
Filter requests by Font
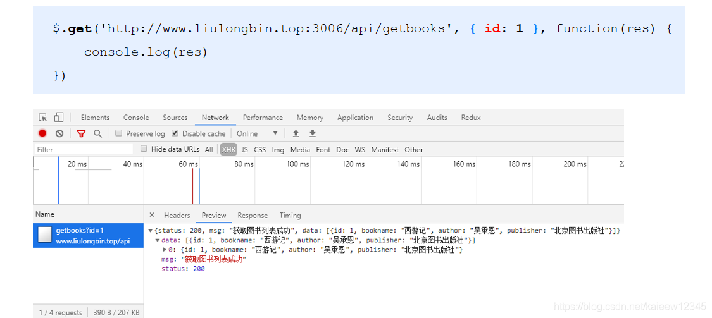point(323,150)
